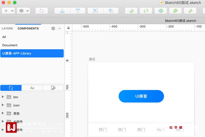205x137 pixels.
Task: Select All in the library list
Action: 32,37
